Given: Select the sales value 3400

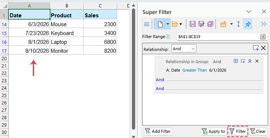Looking at the screenshot, I should pyautogui.click(x=100, y=33).
